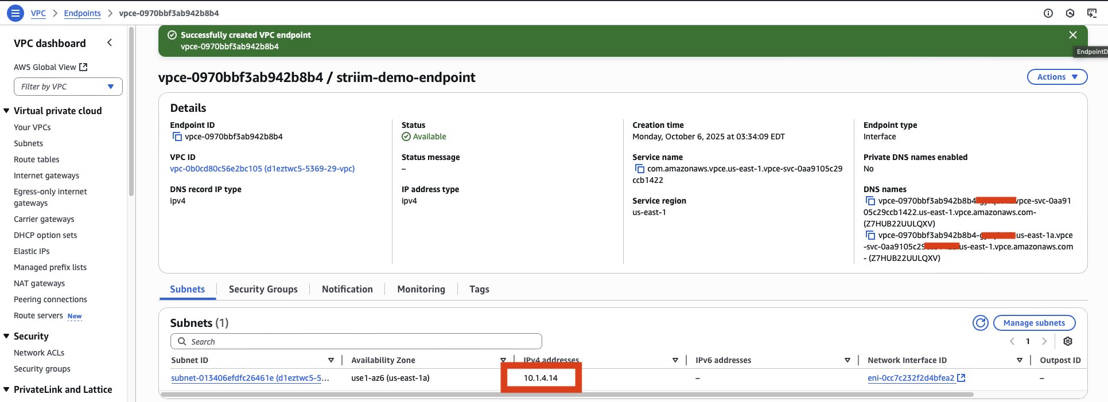
Task: Collapse the VPC dashboard sidebar
Action: click(x=110, y=43)
